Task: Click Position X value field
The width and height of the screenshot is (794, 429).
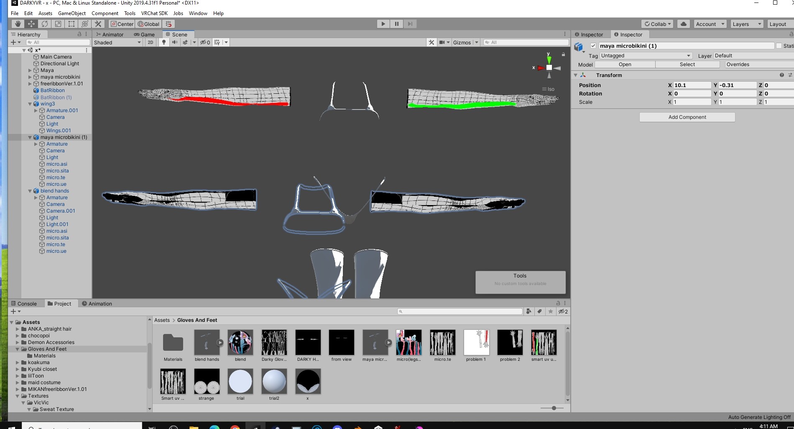Action: click(x=692, y=85)
